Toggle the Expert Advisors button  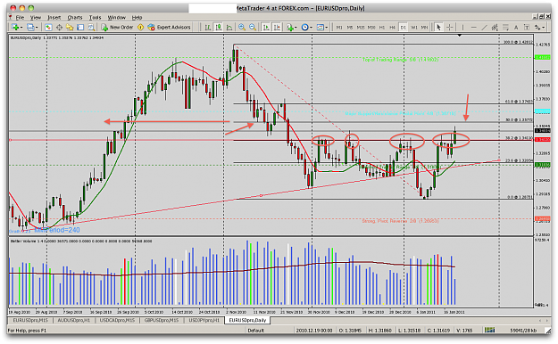[170, 28]
